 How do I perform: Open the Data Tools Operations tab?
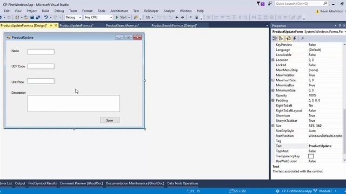click(183, 183)
